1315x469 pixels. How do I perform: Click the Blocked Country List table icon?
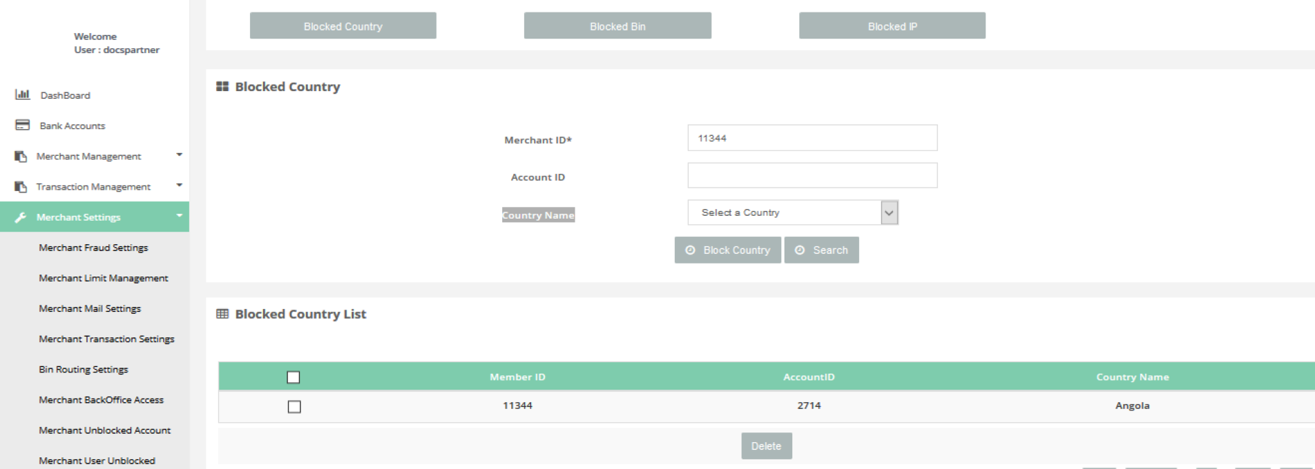pyautogui.click(x=222, y=314)
